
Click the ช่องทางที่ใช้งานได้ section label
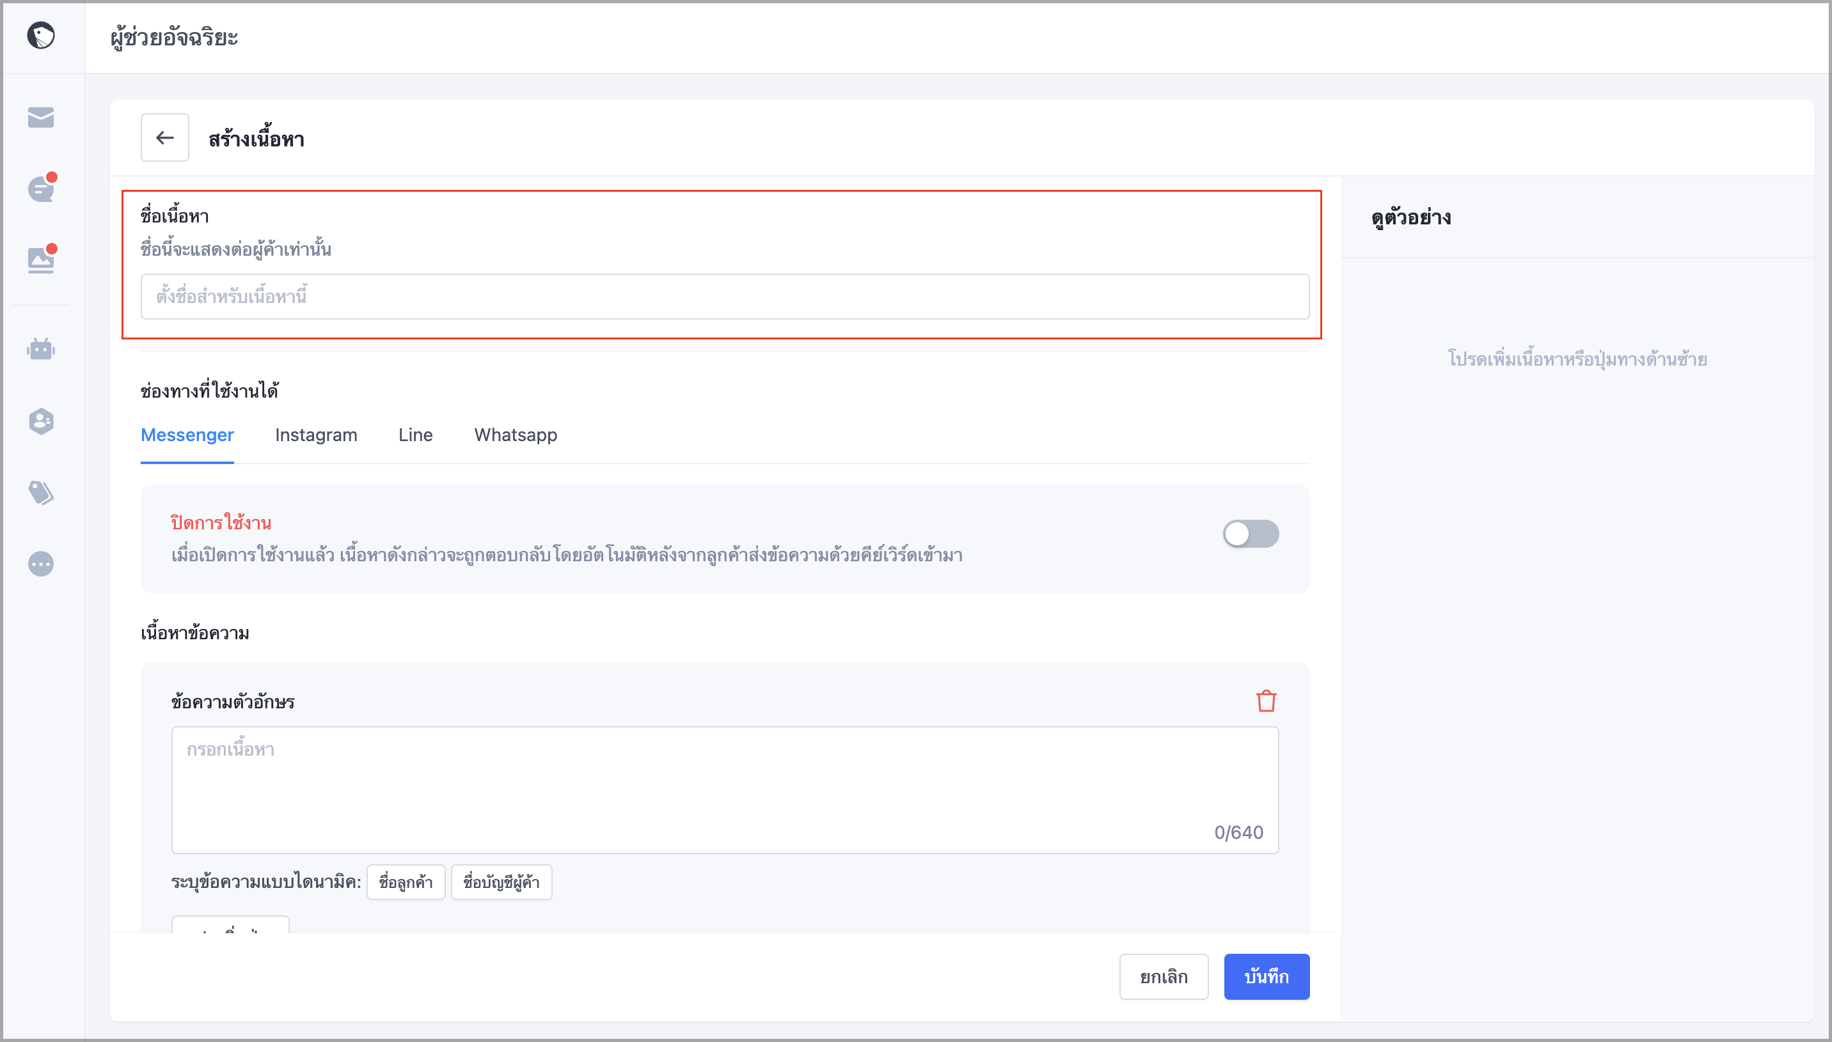pyautogui.click(x=210, y=391)
